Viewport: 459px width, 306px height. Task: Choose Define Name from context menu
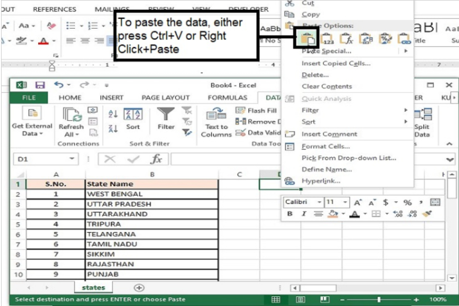326,169
